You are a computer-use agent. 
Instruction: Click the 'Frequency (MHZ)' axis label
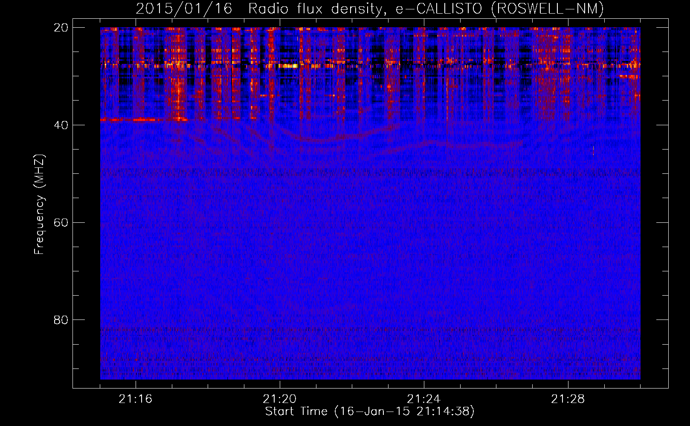39,204
